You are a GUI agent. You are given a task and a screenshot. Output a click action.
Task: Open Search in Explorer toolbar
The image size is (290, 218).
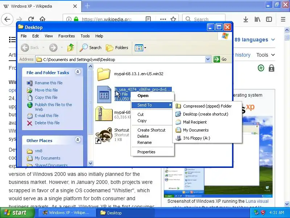pos(90,48)
